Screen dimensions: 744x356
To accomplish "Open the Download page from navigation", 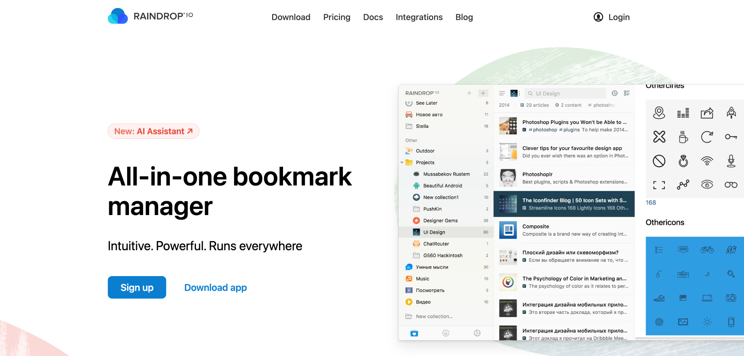I will (x=291, y=17).
